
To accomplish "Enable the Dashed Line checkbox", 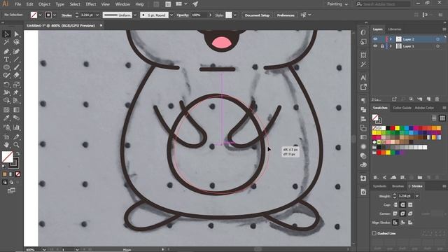I will coord(374,233).
